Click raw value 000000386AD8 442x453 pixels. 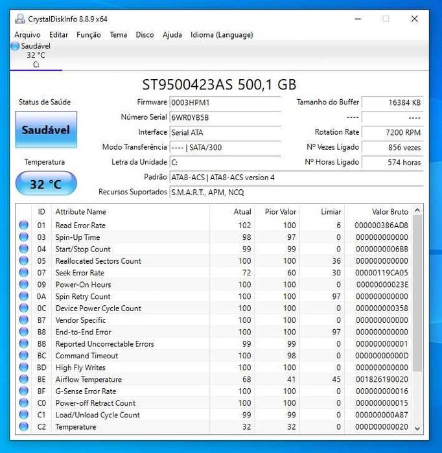click(x=381, y=226)
